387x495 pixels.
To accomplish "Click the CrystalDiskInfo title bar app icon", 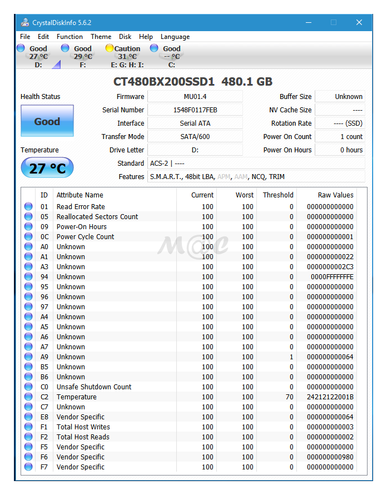I will [x=24, y=22].
